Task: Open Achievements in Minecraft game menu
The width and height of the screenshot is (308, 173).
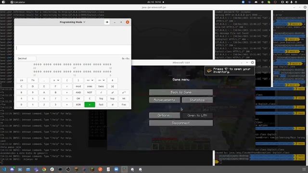Action: (x=165, y=100)
